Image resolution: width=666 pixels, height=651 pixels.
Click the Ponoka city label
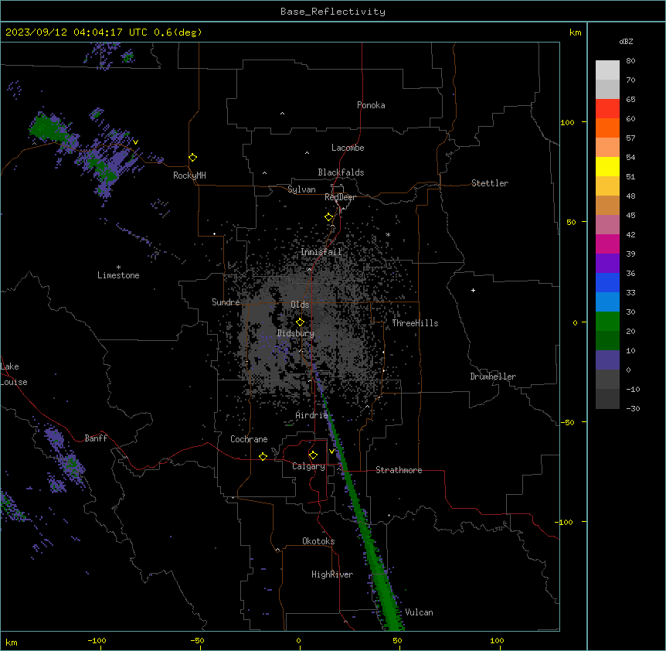coord(371,105)
